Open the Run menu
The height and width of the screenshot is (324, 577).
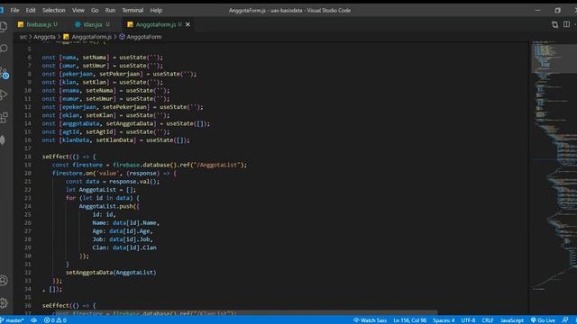(x=110, y=10)
